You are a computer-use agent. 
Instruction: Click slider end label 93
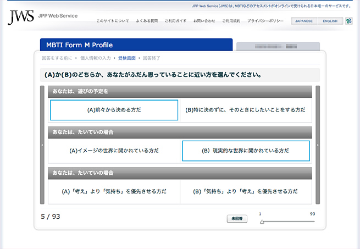click(x=313, y=214)
